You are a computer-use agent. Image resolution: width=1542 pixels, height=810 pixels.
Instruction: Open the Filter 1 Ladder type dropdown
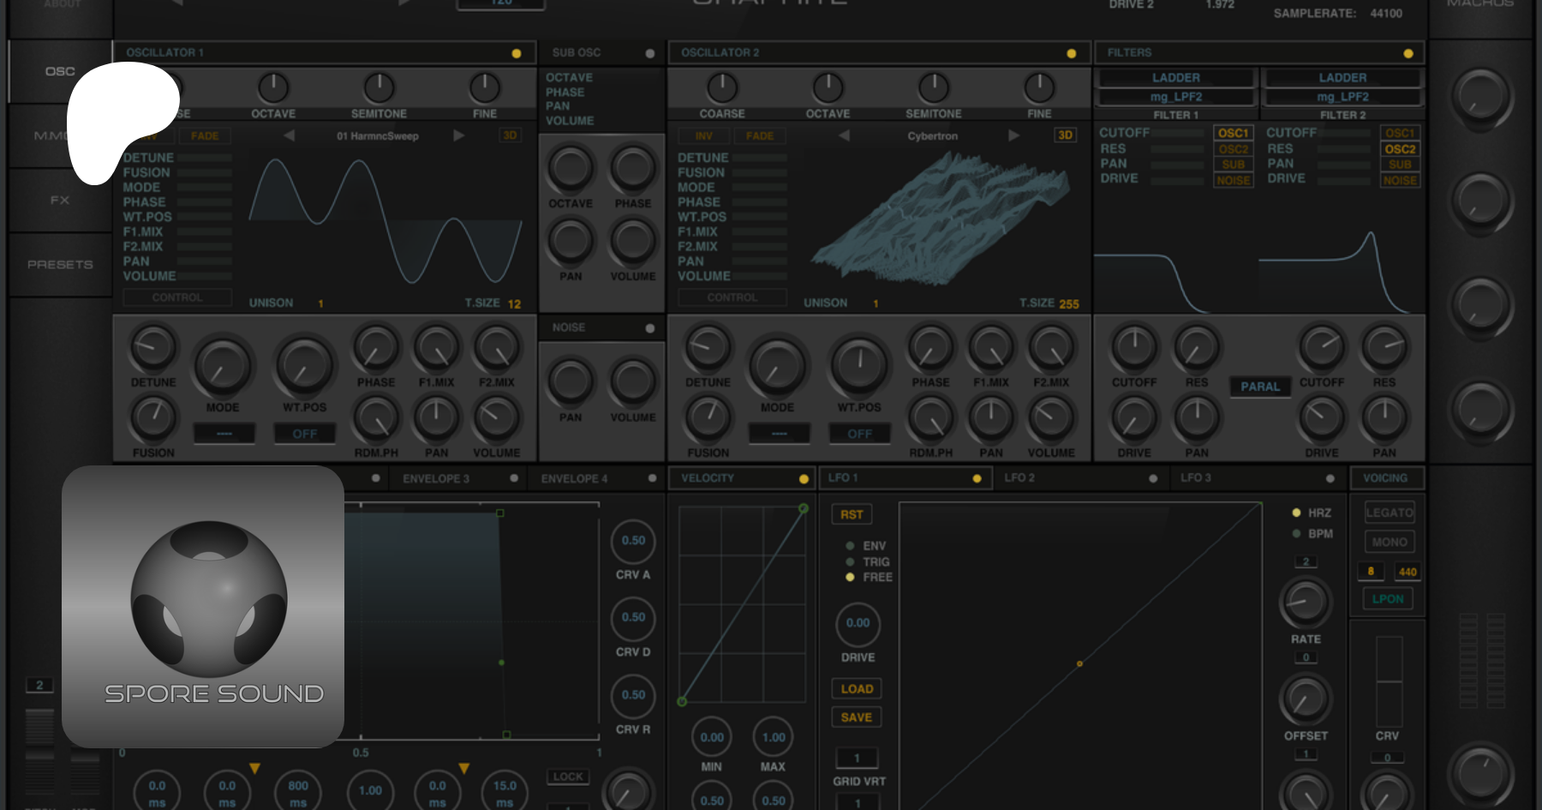(x=1175, y=78)
